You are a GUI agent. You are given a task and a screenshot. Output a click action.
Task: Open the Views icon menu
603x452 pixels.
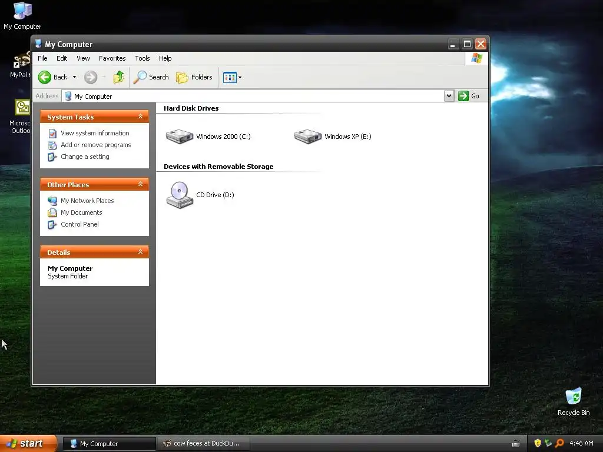[232, 77]
